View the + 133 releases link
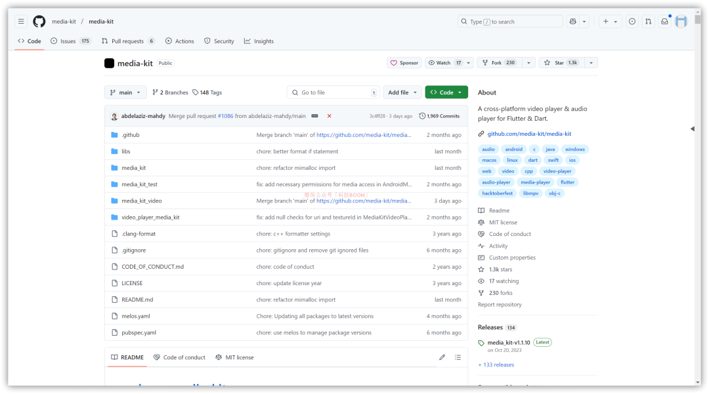The width and height of the screenshot is (709, 394). coord(496,364)
